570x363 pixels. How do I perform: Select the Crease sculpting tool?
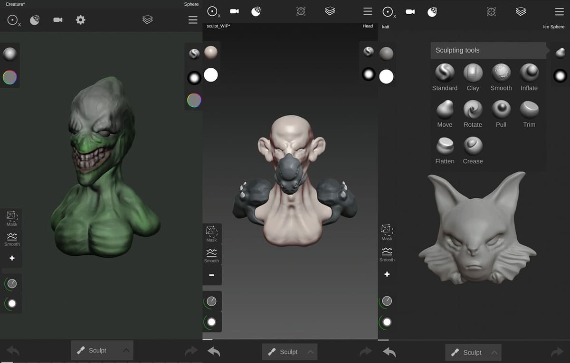pyautogui.click(x=473, y=150)
